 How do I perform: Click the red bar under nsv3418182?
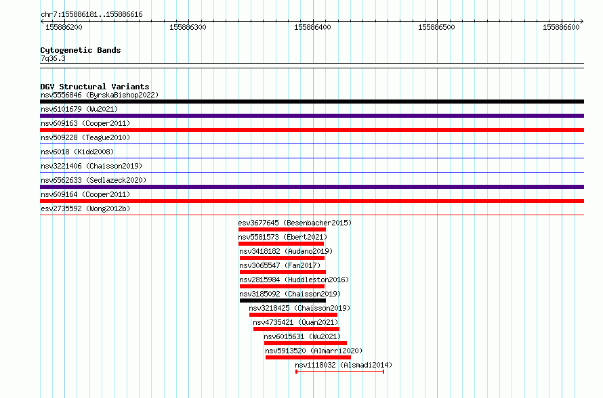click(x=282, y=258)
